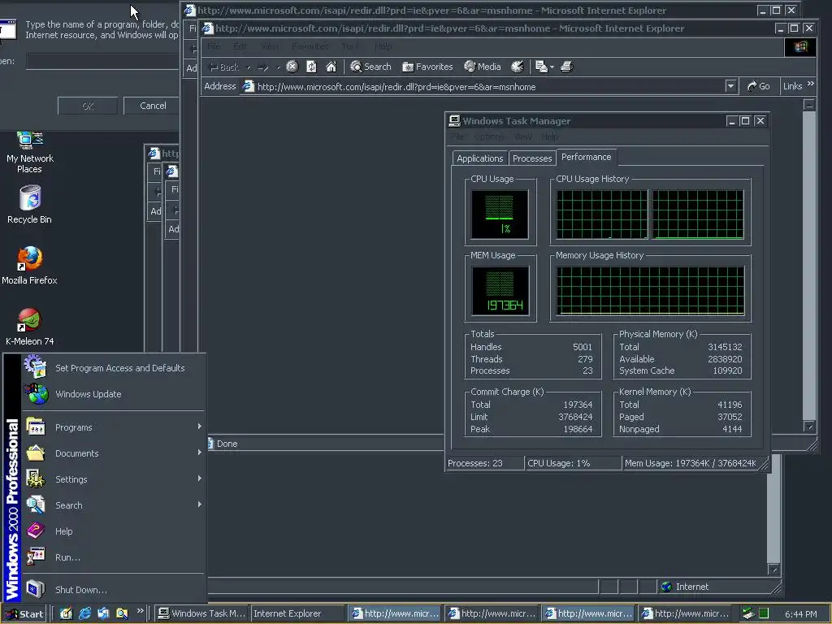
Task: Click the Print icon in IE toolbar
Action: point(566,67)
